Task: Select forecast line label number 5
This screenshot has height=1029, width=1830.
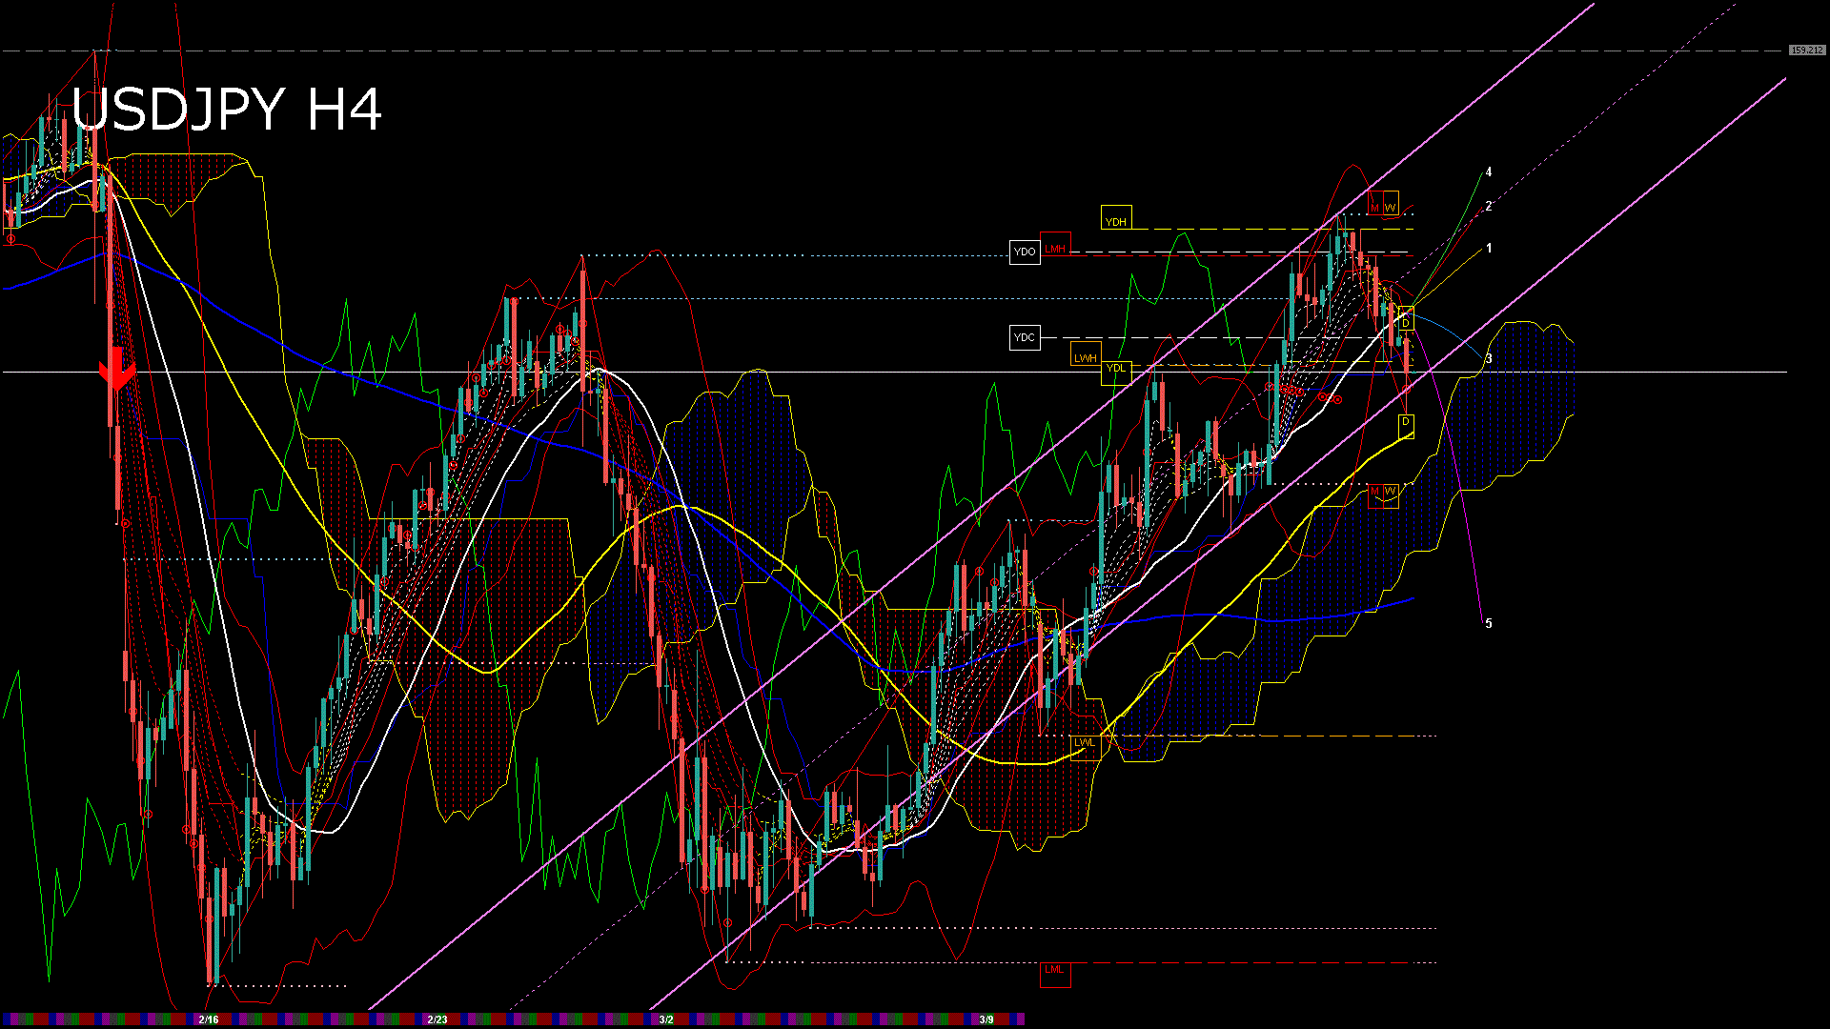Action: click(1489, 624)
